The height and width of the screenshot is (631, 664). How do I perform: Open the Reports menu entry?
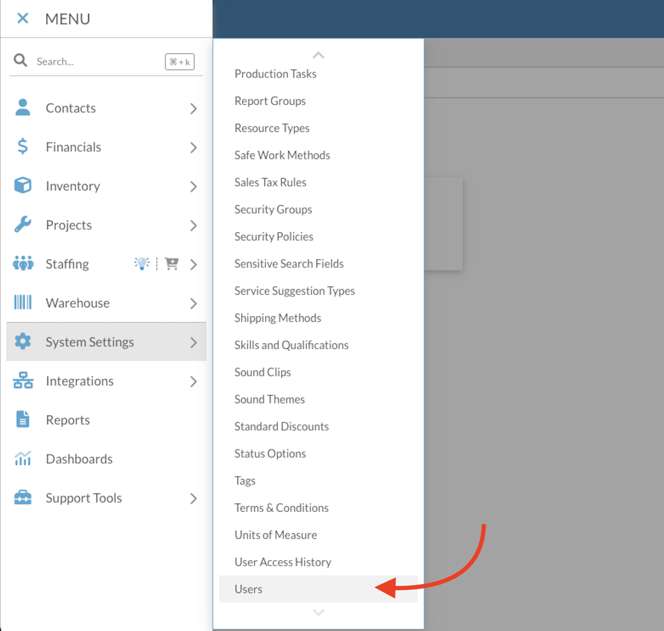tap(68, 420)
